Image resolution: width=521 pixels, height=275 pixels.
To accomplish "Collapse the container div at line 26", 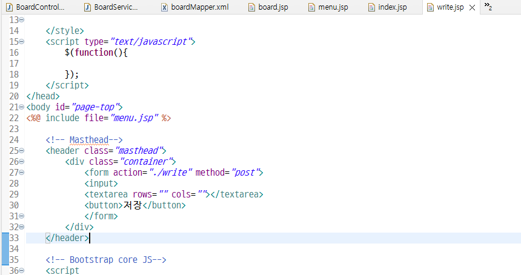I will (x=22, y=161).
